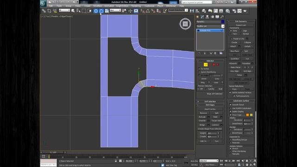Click the Go to Start button
Screen dimensions: 297x167
[x=221, y=161]
